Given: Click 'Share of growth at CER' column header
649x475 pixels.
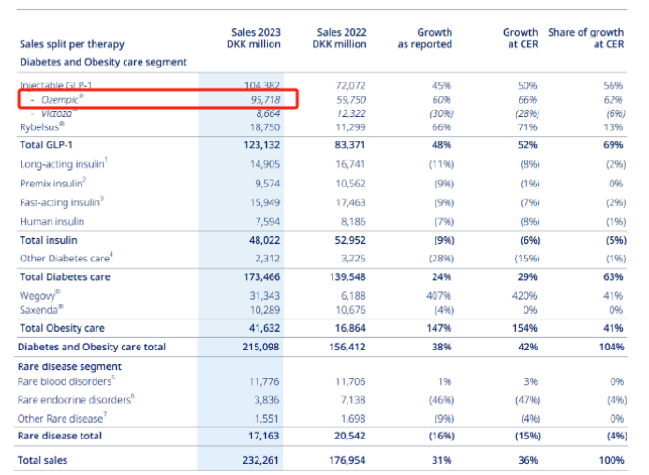Looking at the screenshot, I should tap(586, 38).
